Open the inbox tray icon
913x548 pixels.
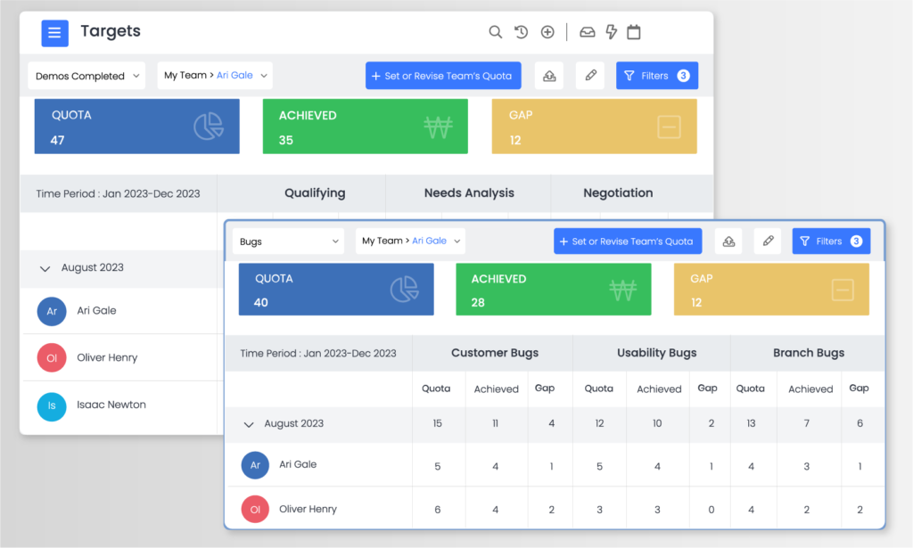[588, 32]
